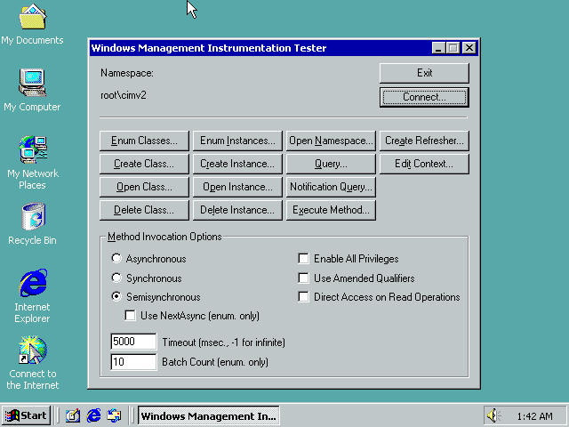The image size is (569, 427).
Task: Open Enum Instances dialog
Action: pos(237,141)
